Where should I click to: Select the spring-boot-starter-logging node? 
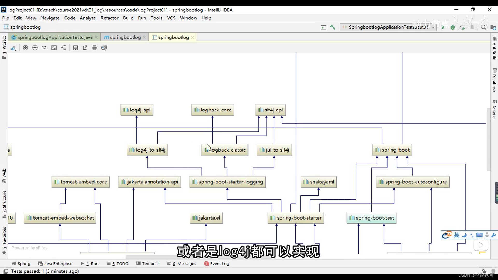227,182
